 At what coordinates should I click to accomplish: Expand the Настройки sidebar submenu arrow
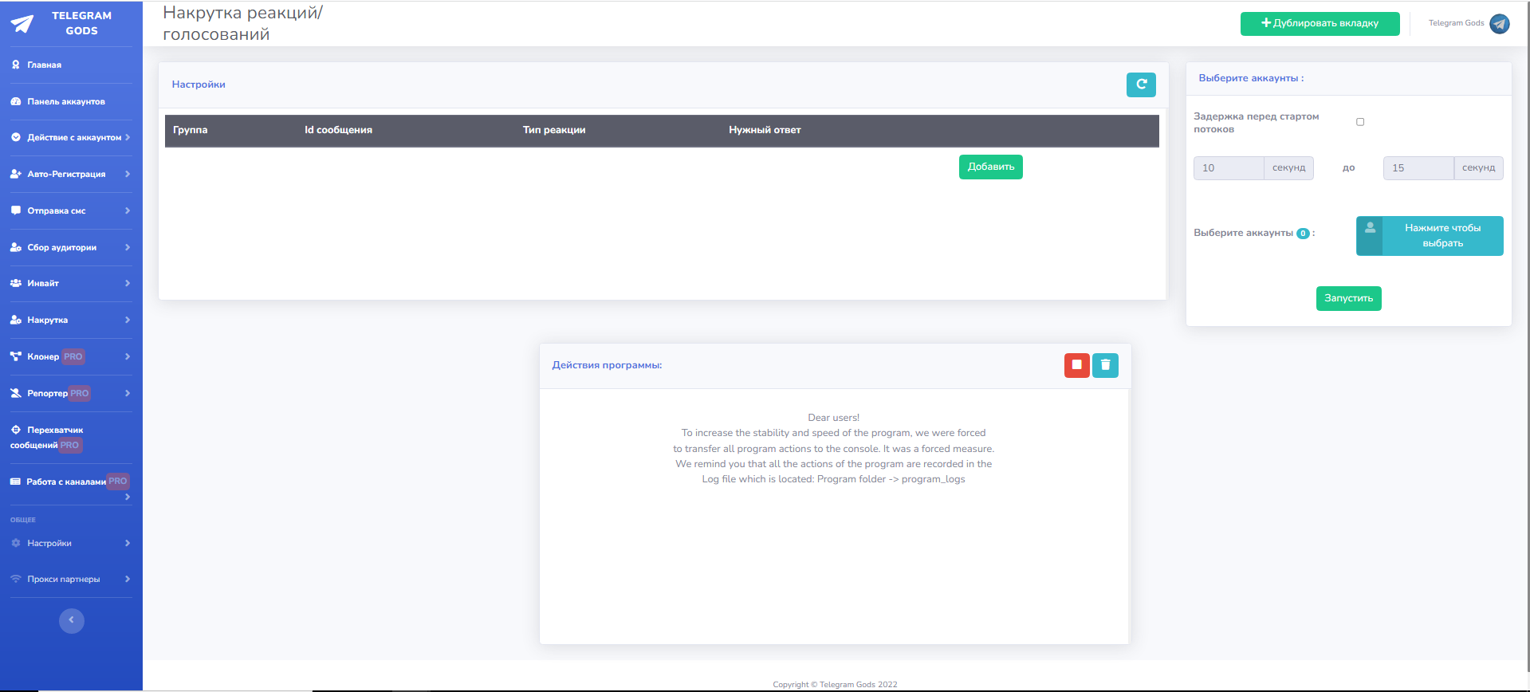128,543
